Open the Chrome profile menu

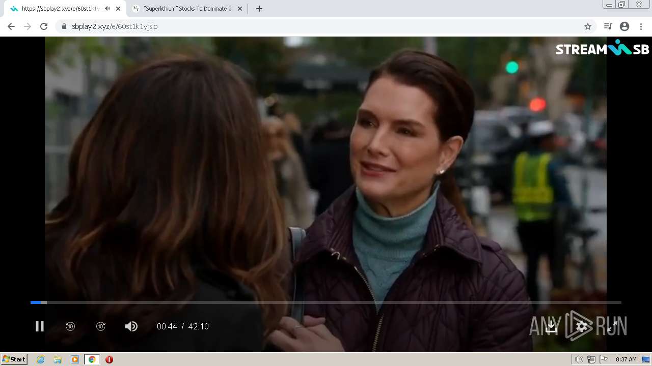[624, 26]
